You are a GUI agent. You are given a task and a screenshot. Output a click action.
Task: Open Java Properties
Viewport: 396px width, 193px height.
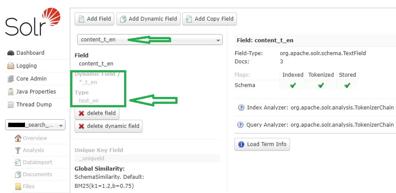(x=37, y=91)
